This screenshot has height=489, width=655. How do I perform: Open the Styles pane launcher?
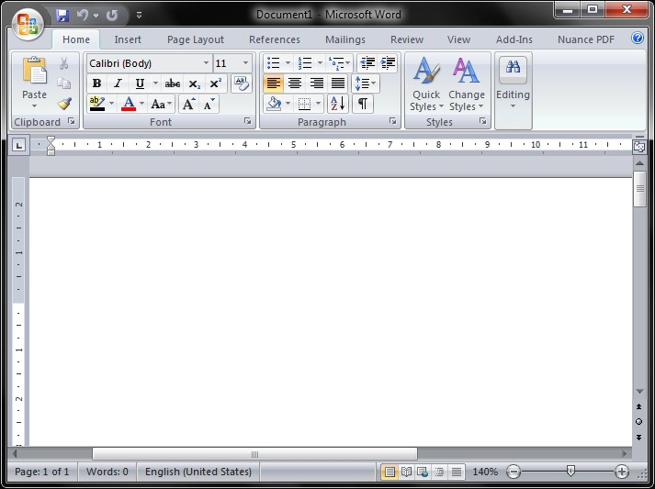483,121
